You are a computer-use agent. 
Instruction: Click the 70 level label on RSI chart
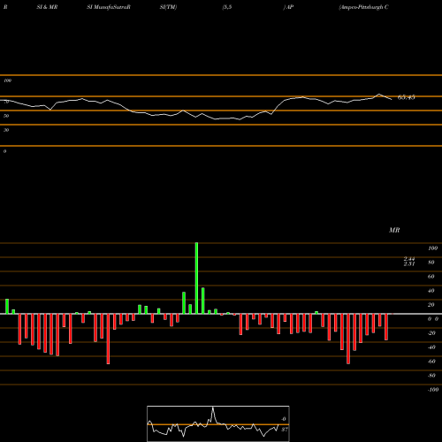point(6,102)
